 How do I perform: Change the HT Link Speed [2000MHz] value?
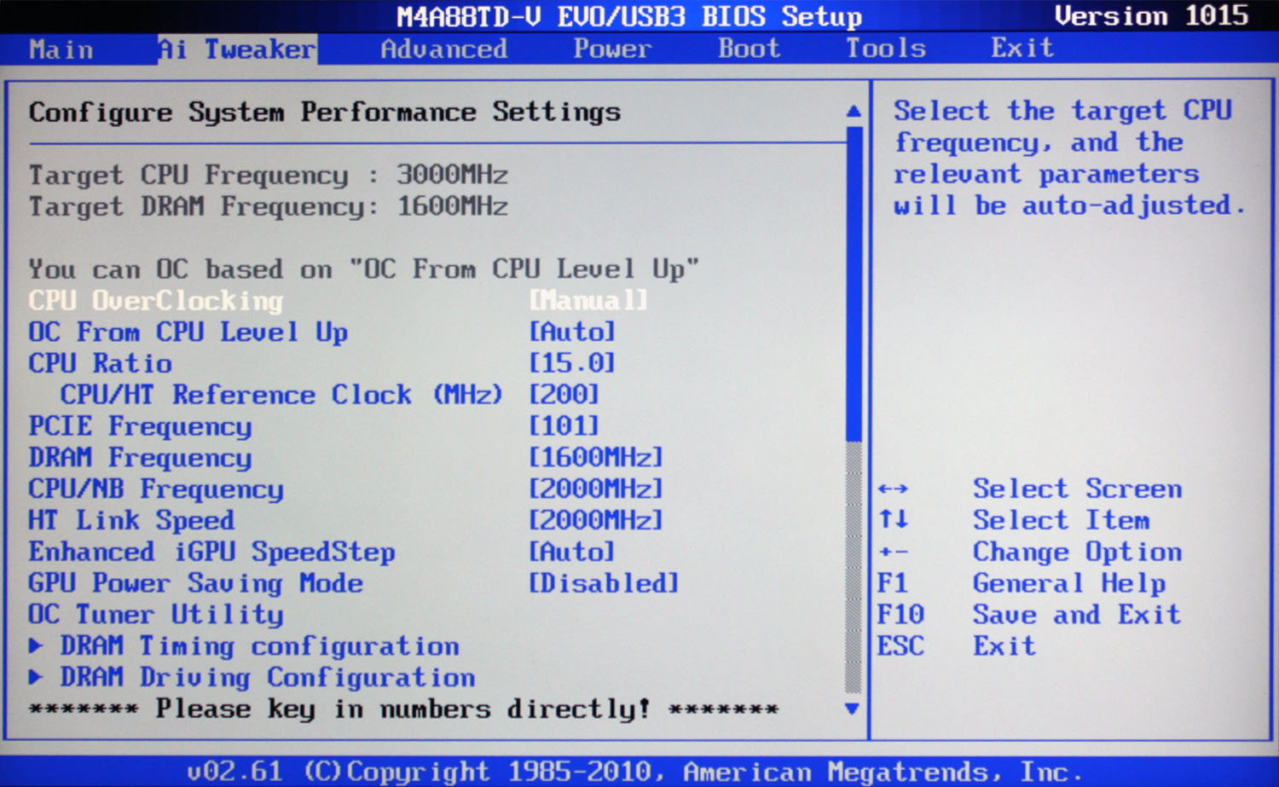coord(596,520)
